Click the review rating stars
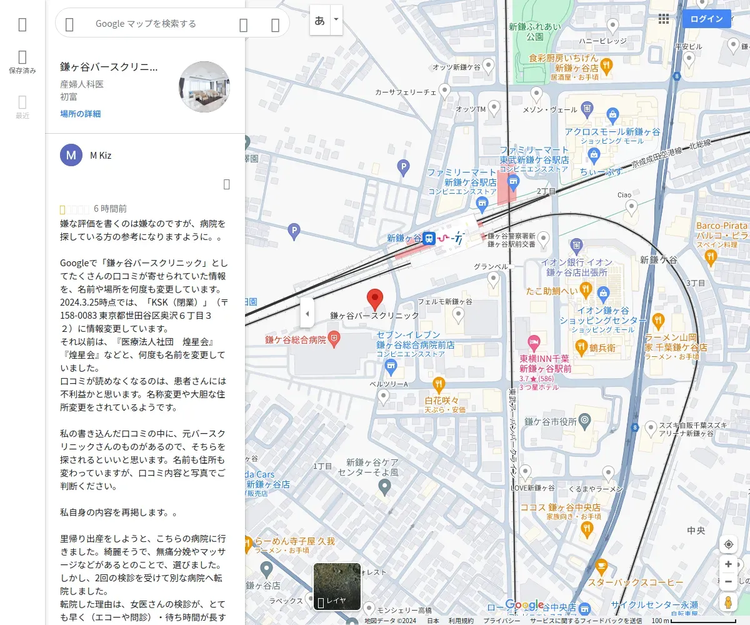The width and height of the screenshot is (750, 625). click(74, 209)
